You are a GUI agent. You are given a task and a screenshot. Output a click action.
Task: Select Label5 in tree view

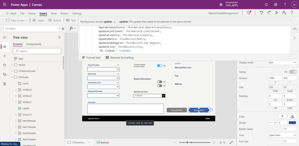coord(26,108)
